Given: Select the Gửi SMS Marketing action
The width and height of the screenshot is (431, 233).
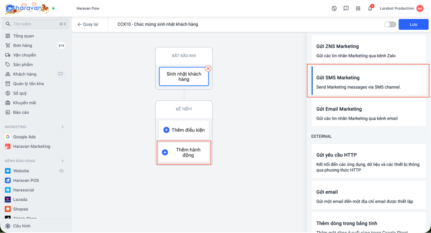Looking at the screenshot, I should coord(369,82).
